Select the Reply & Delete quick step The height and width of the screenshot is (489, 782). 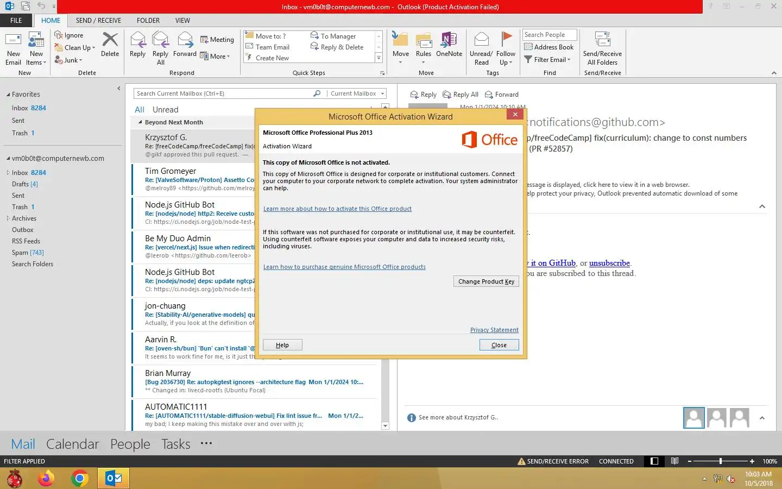point(337,47)
